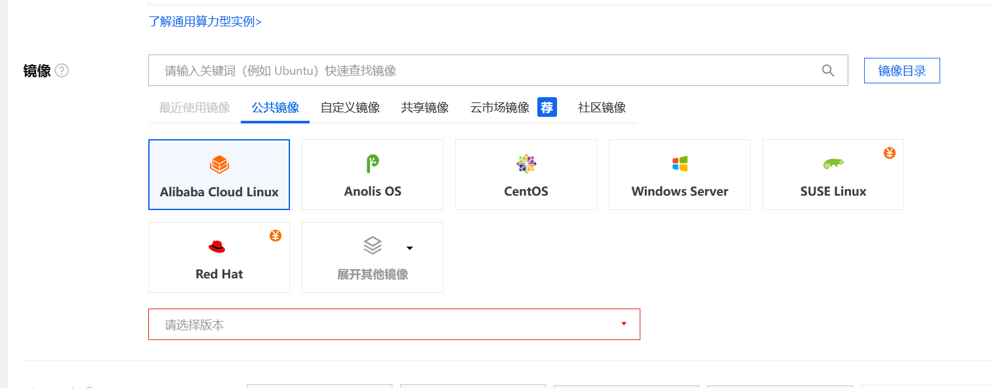Screen dimensions: 994x388
Task: Click the help icon beside 镜像 label
Action: [62, 70]
